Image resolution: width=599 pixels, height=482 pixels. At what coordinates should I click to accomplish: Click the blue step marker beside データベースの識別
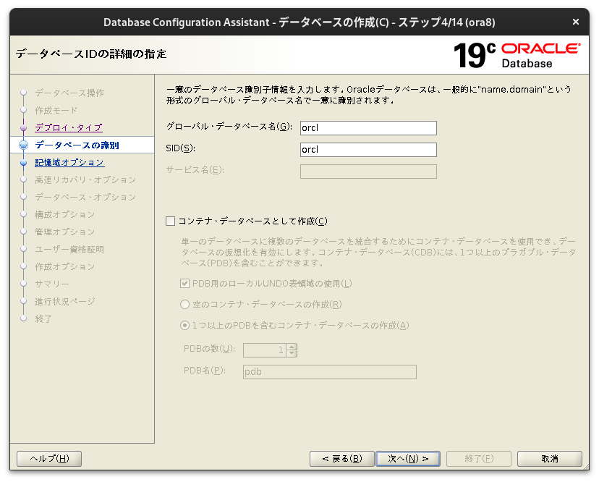pos(23,145)
